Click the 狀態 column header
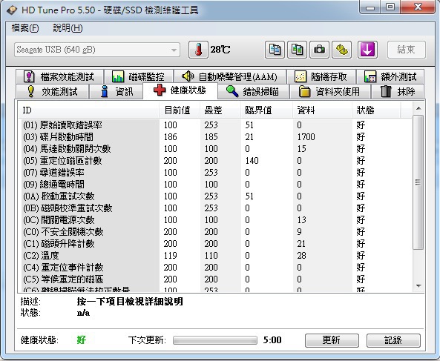This screenshot has width=440, height=361. 376,110
